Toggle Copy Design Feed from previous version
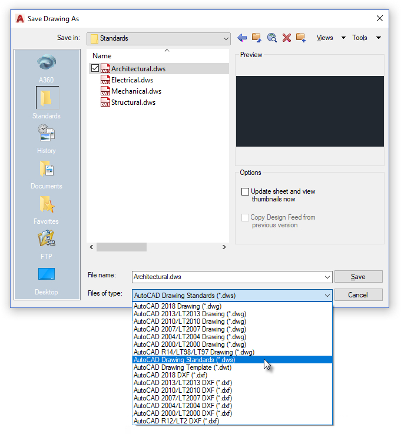 coord(245,217)
